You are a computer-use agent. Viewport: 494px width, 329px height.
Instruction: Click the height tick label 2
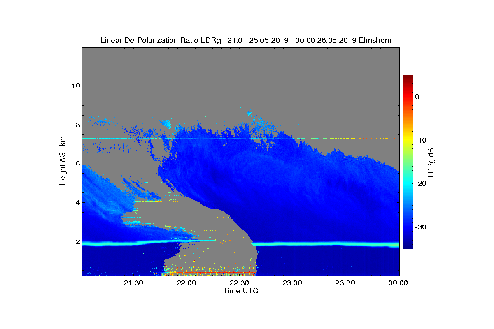(x=77, y=241)
